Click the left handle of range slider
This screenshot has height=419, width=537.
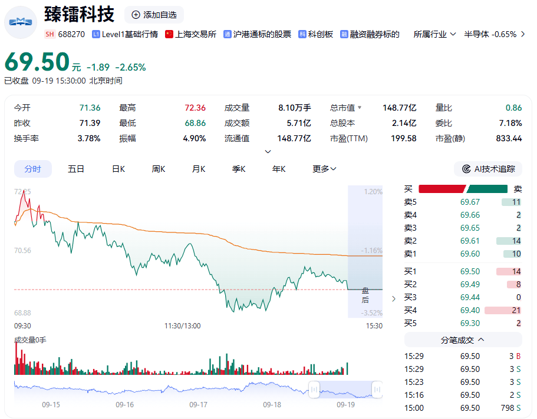click(x=314, y=390)
